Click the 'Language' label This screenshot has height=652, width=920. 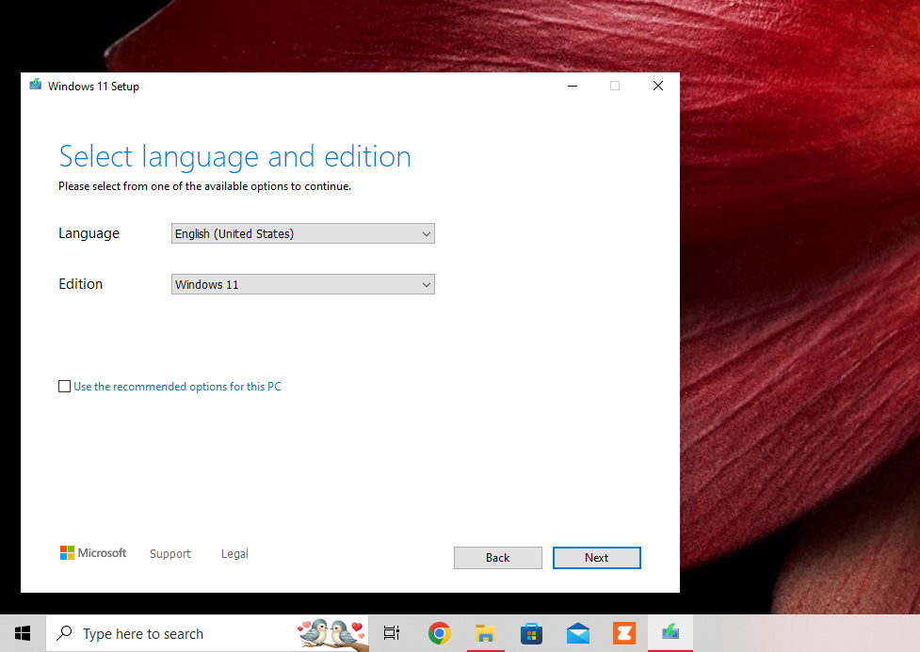click(x=89, y=234)
